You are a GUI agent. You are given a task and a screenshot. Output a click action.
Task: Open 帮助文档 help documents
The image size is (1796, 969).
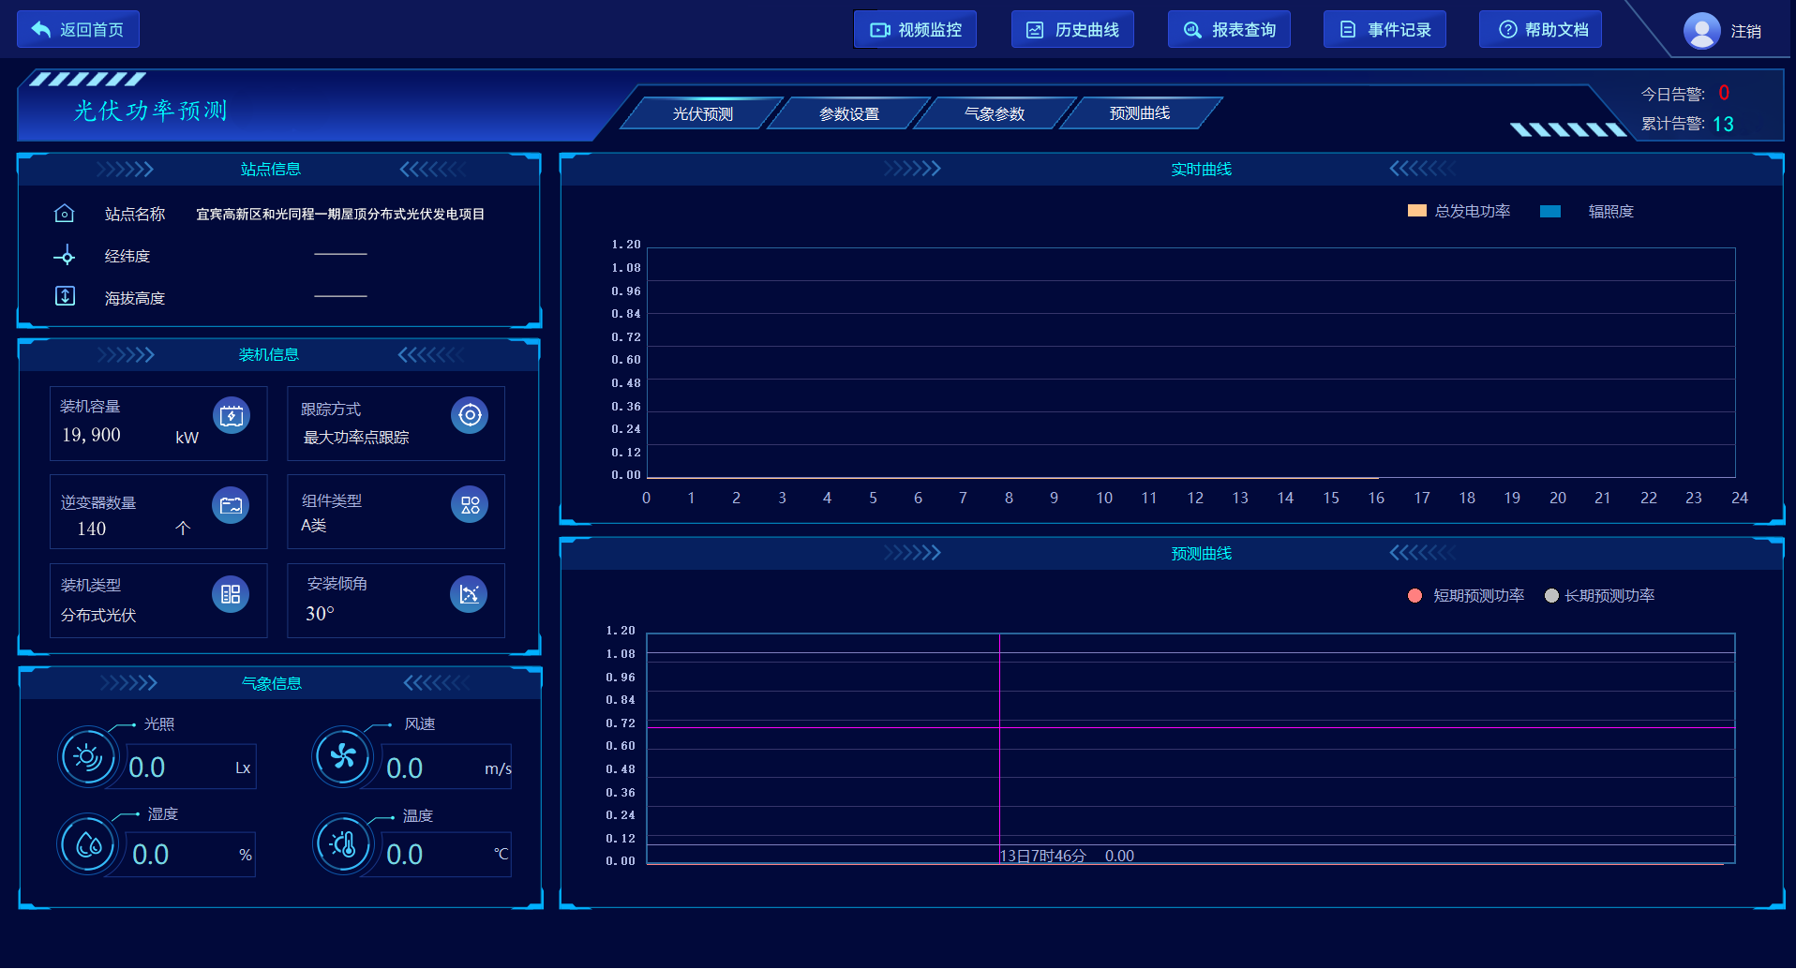[1540, 29]
